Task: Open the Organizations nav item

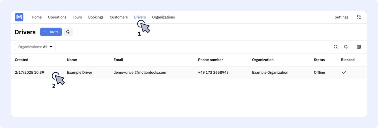Action: pos(163,17)
